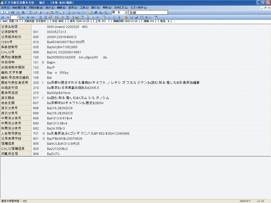Open the MARC窗口 menu

(x=19, y=7)
